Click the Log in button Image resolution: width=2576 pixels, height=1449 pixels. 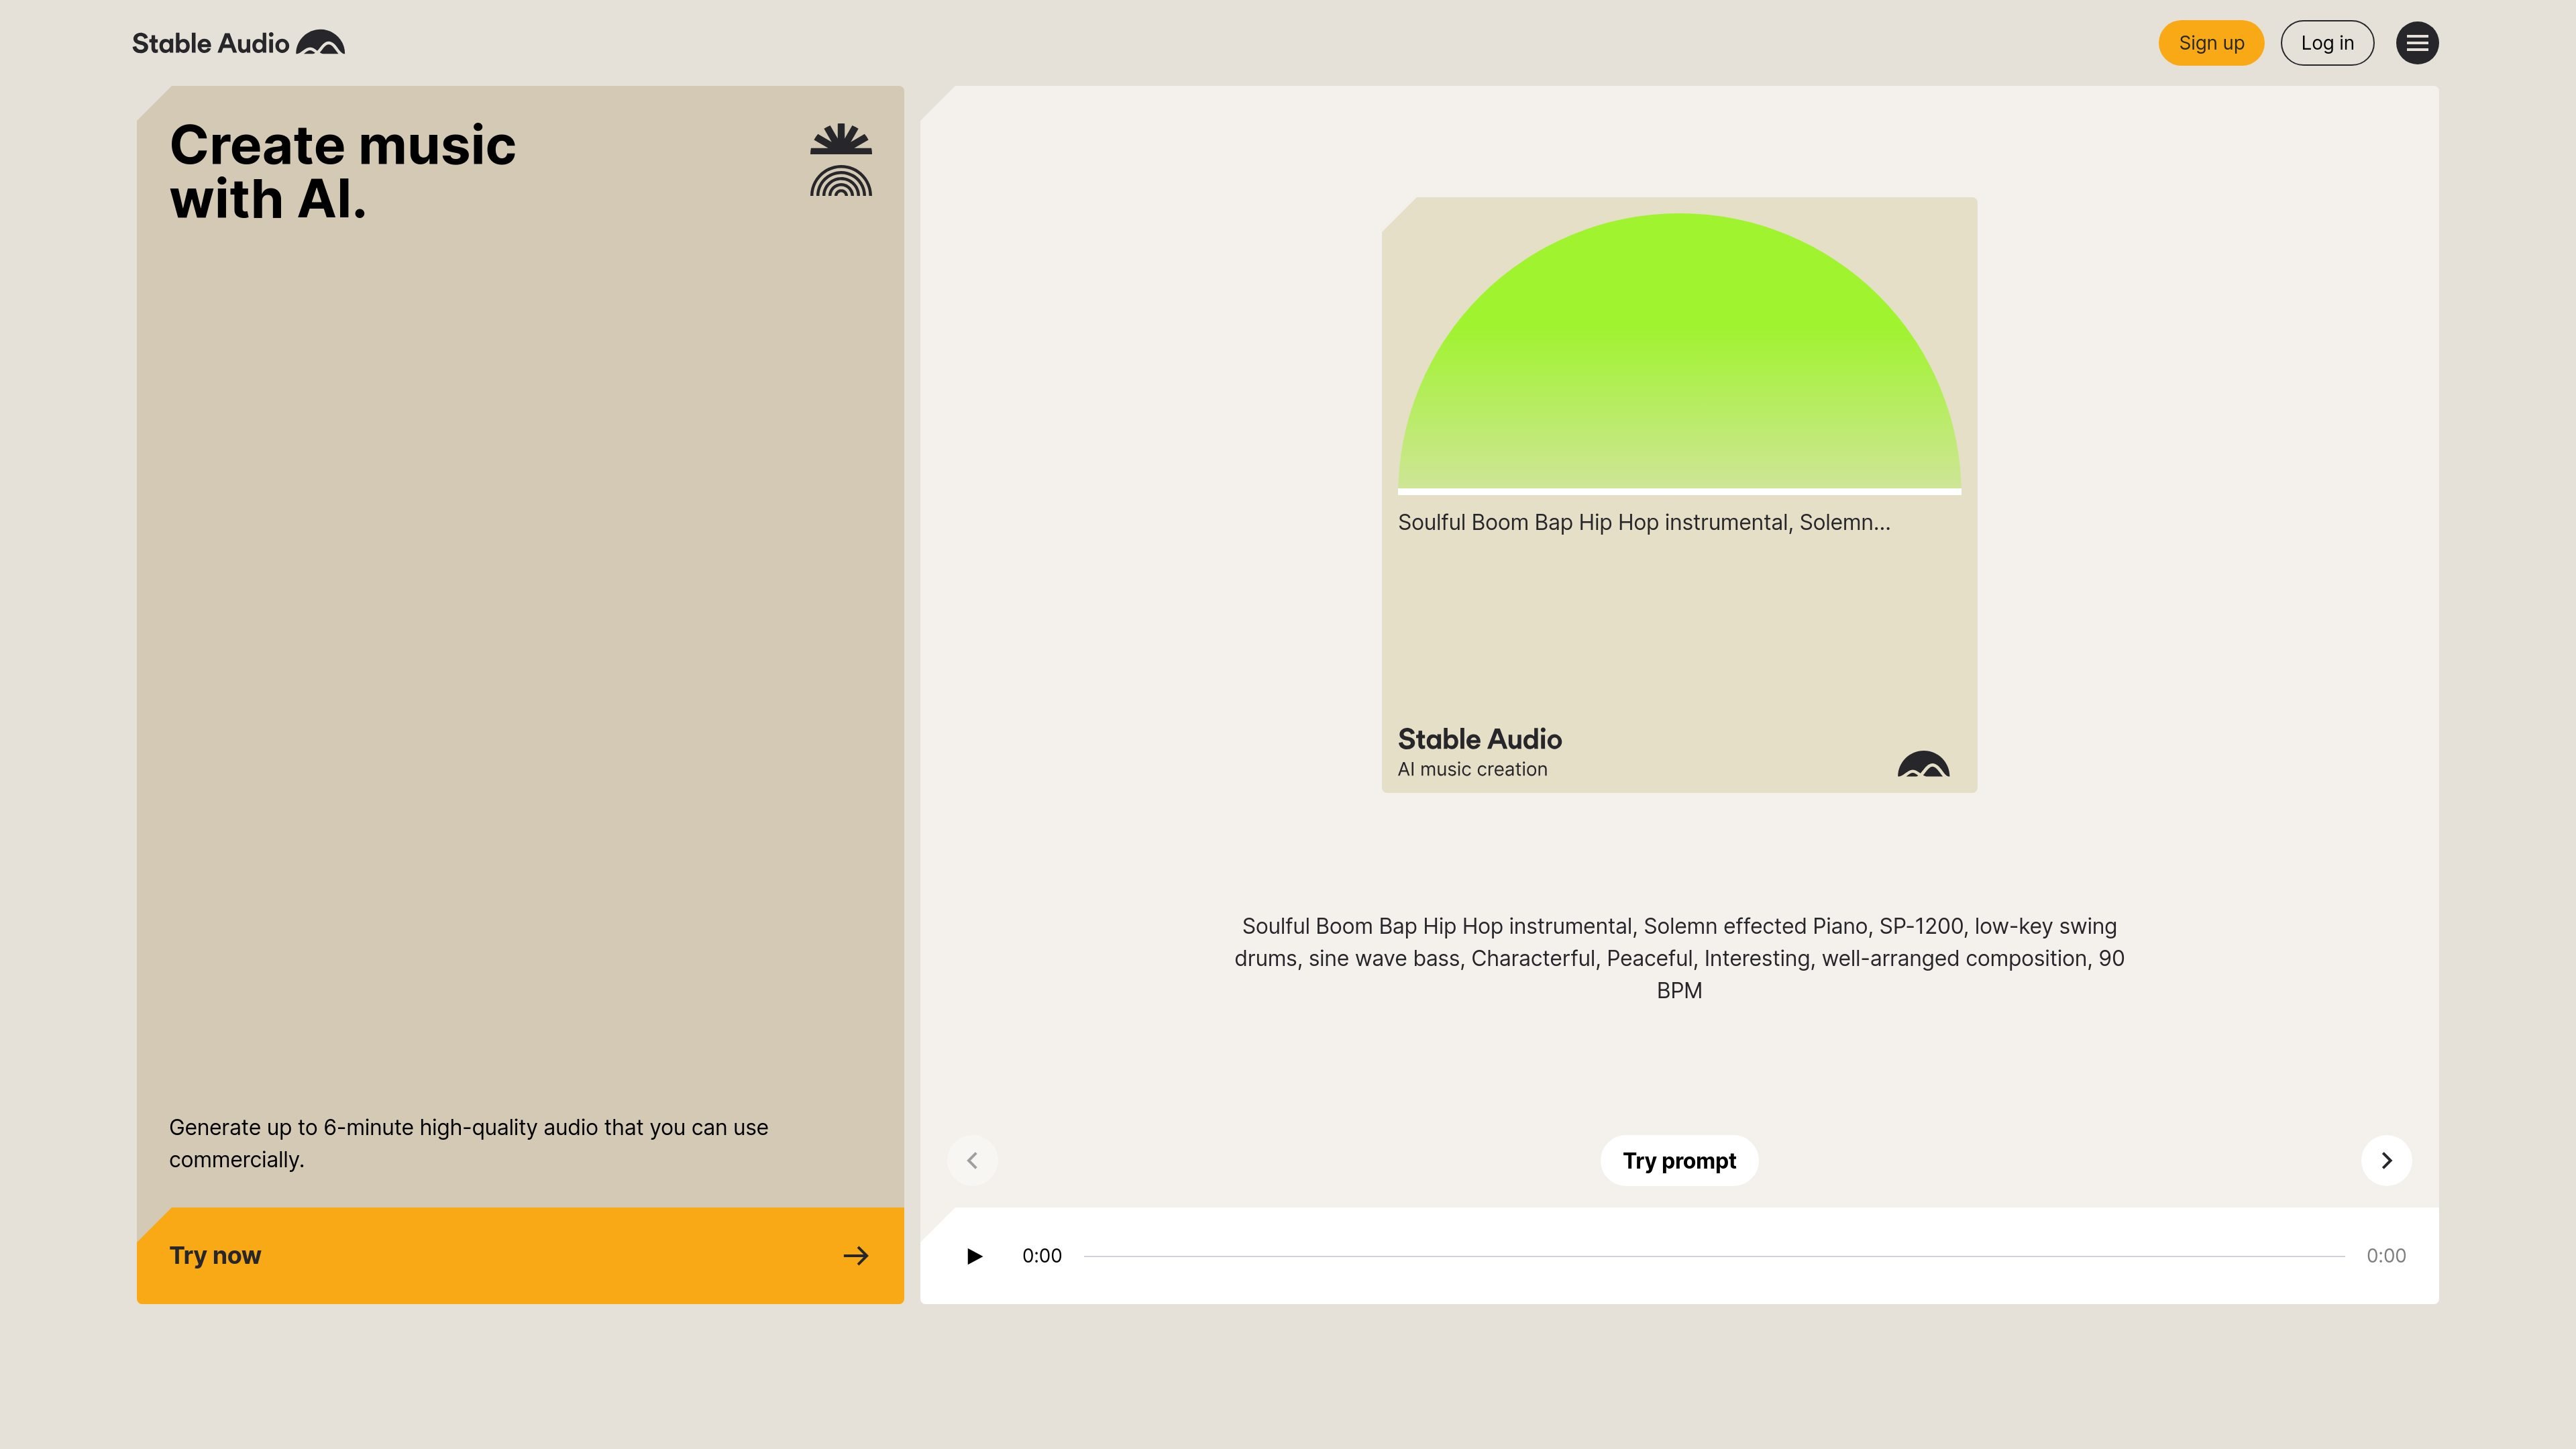(x=2327, y=43)
